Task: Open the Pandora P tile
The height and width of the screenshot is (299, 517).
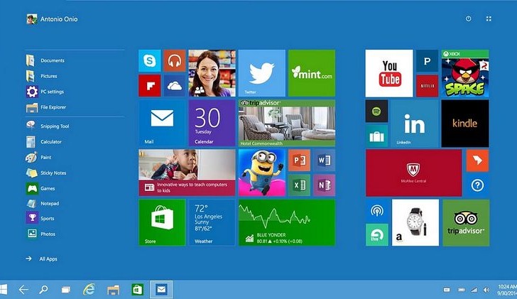Action: (x=427, y=60)
